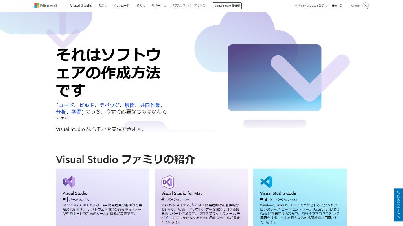Click the Visual Studio Code card title

pyautogui.click(x=278, y=193)
